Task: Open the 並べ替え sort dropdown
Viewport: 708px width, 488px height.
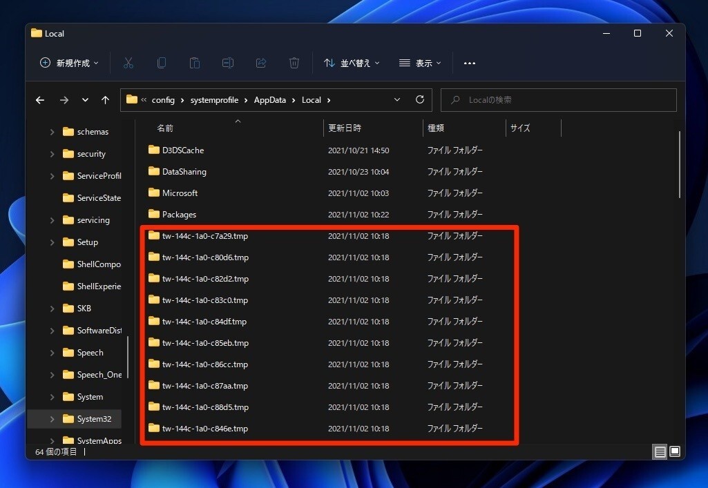Action: (x=352, y=63)
